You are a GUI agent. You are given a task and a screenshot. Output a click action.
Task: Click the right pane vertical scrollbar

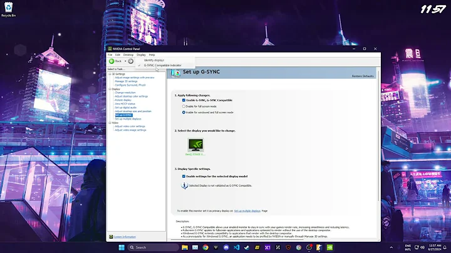point(378,135)
